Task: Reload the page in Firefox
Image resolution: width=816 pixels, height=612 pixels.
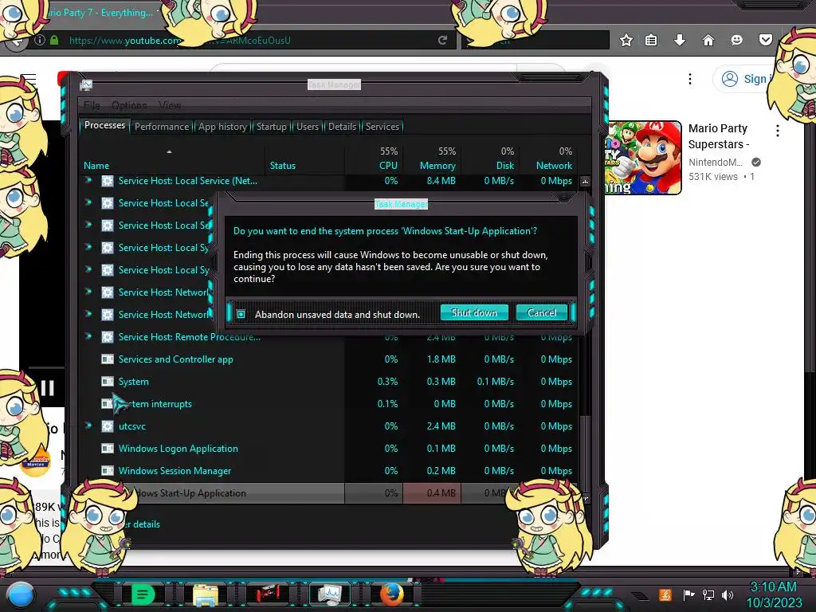Action: point(442,40)
